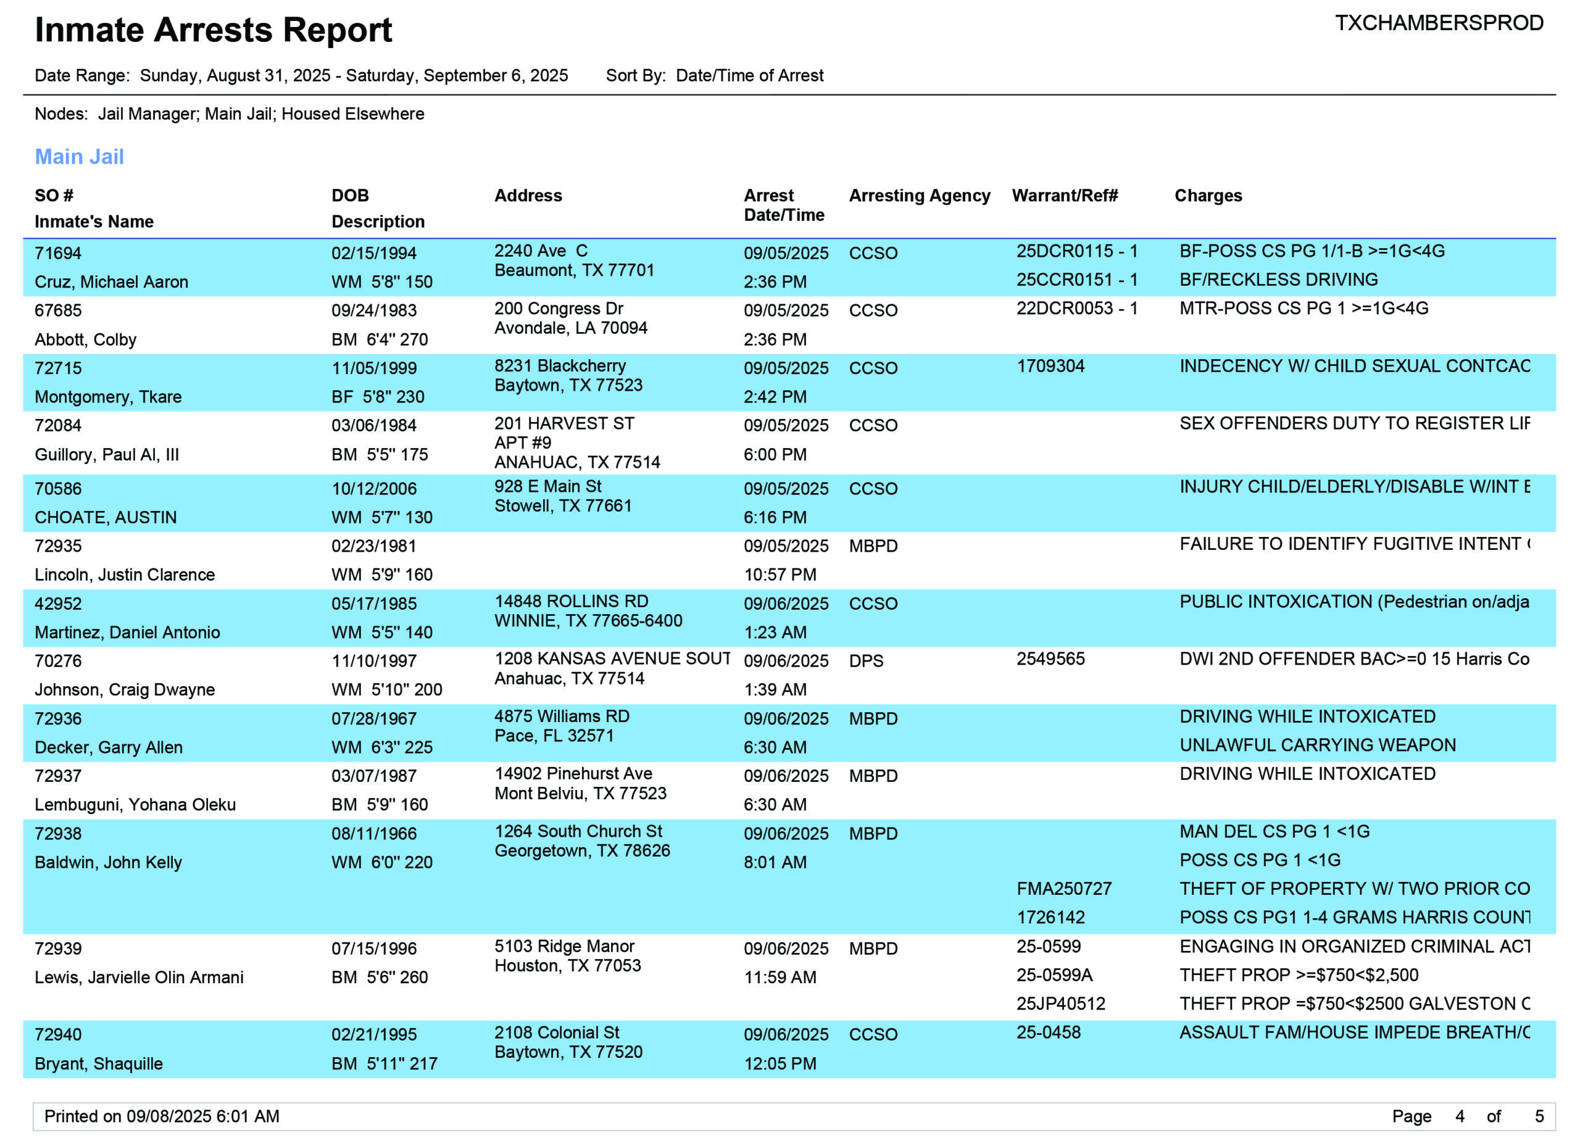
Task: Click the 'Warrant/Ref#' column header
Action: tap(1065, 195)
